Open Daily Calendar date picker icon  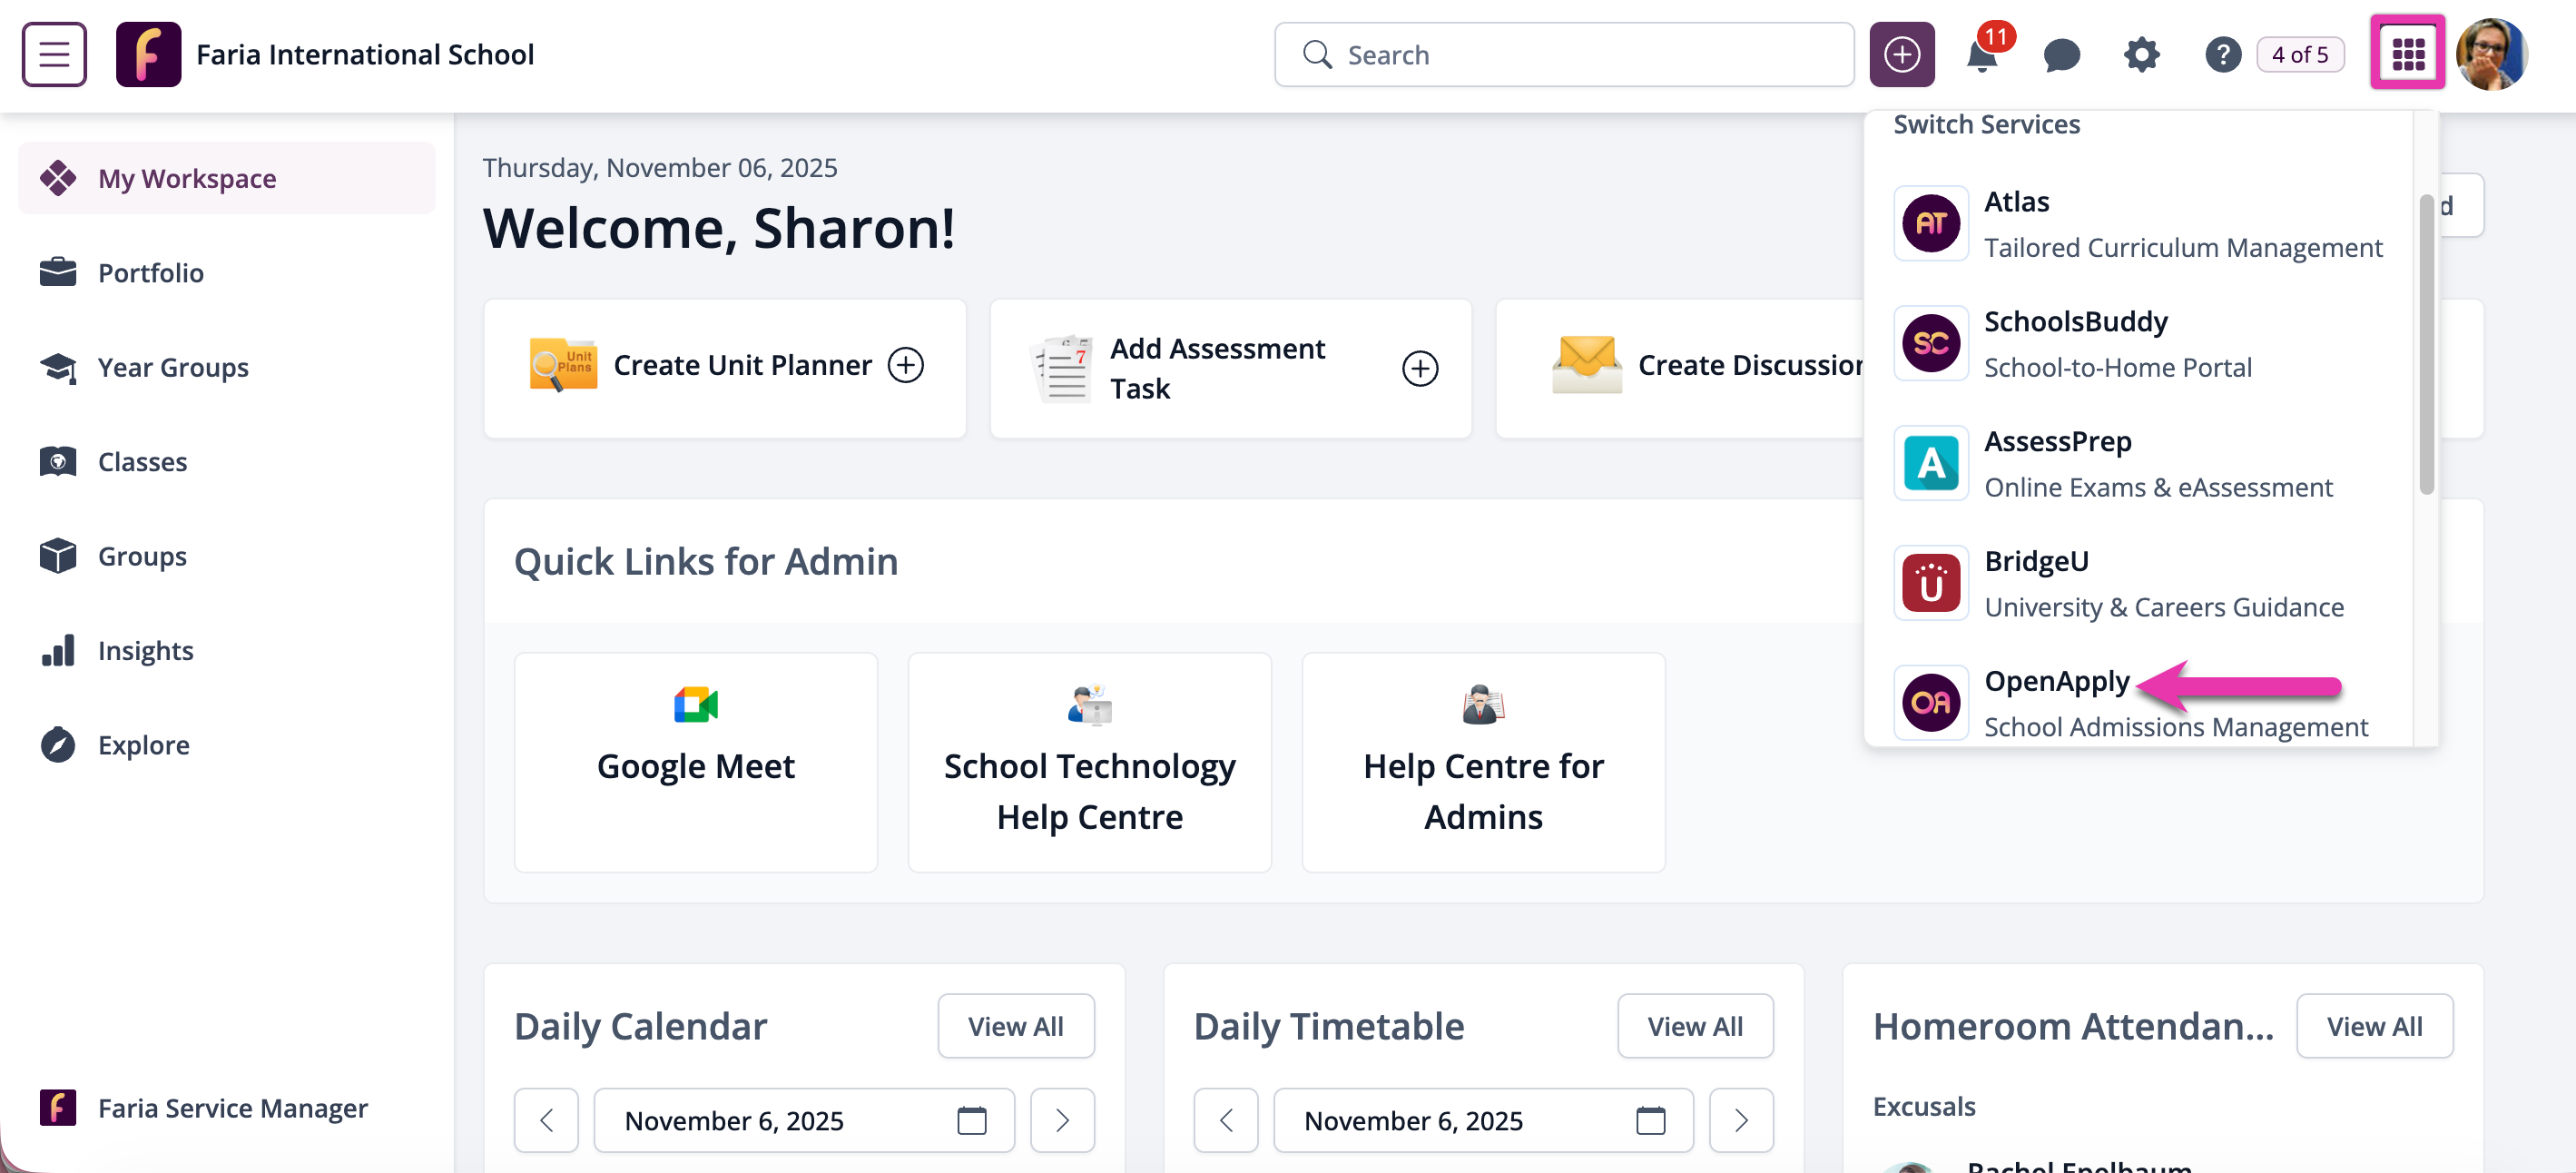click(x=971, y=1121)
